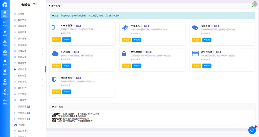
Task: Open 设置 for the 在线客服 plugin
Action: pyautogui.click(x=207, y=40)
